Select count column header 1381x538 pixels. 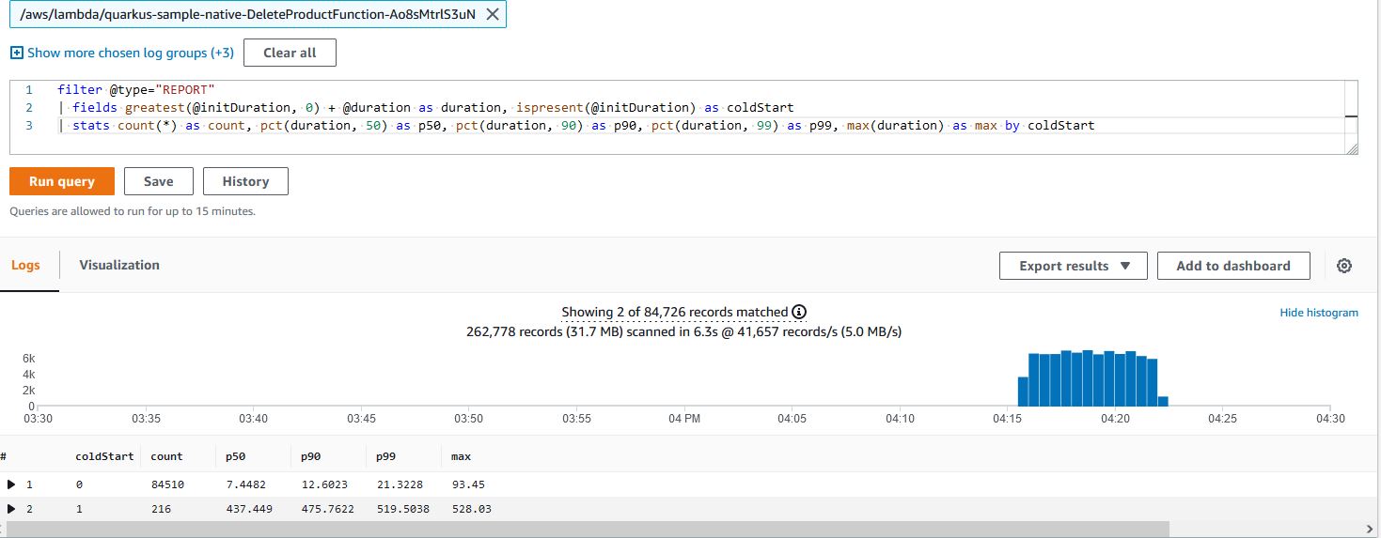[x=166, y=456]
